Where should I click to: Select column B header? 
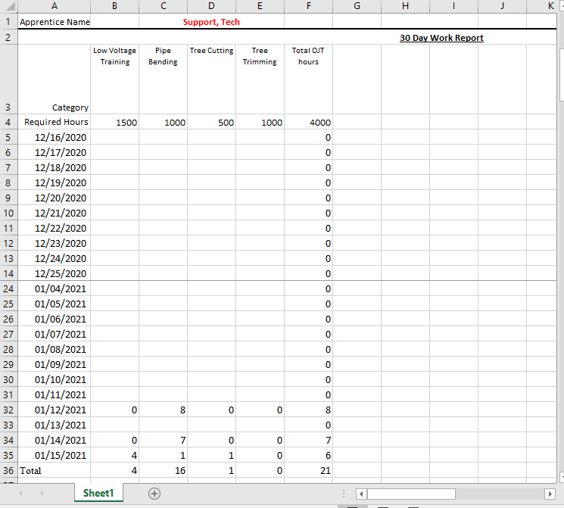[x=115, y=6]
